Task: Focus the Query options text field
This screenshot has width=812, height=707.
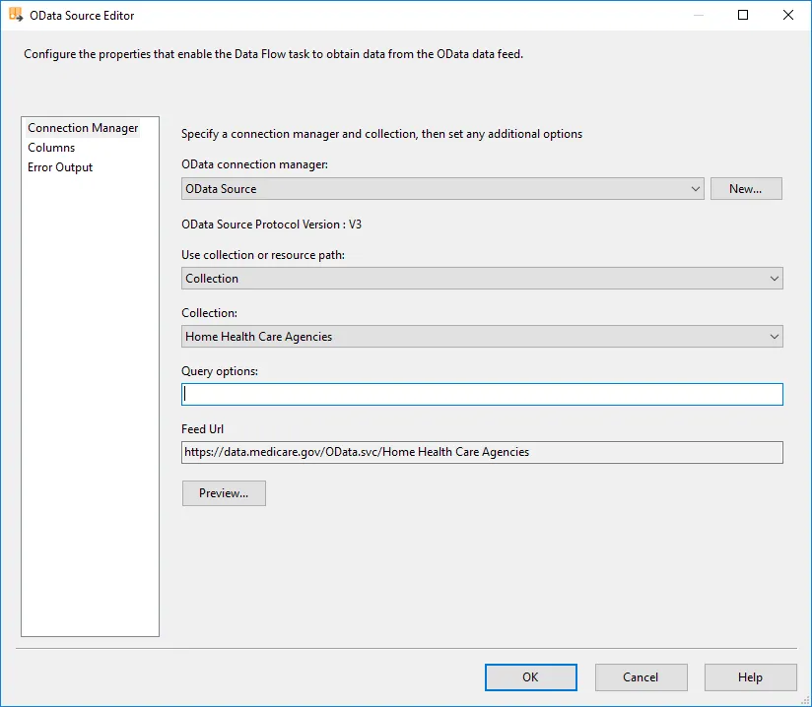Action: tap(482, 395)
